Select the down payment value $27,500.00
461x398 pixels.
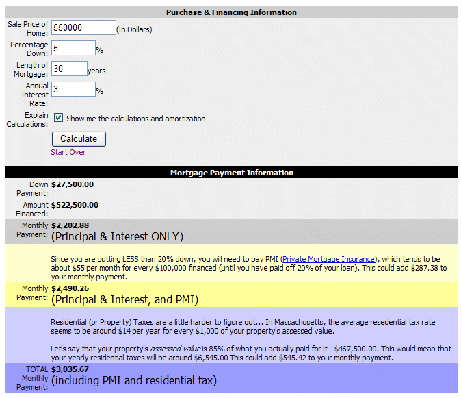[x=73, y=184]
